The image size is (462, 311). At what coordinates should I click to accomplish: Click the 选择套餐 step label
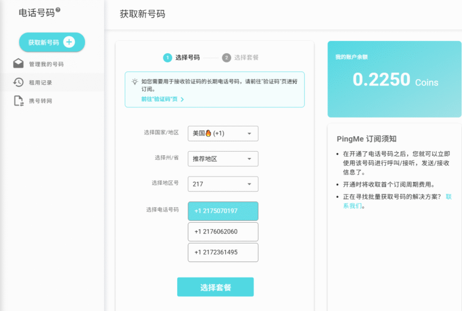tap(247, 58)
